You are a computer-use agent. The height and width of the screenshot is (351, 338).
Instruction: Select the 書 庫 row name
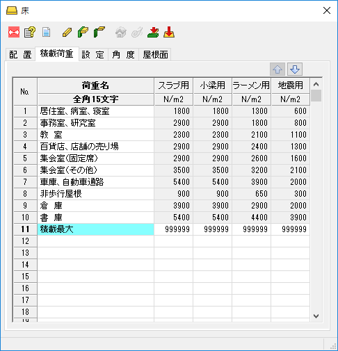pyautogui.click(x=96, y=218)
